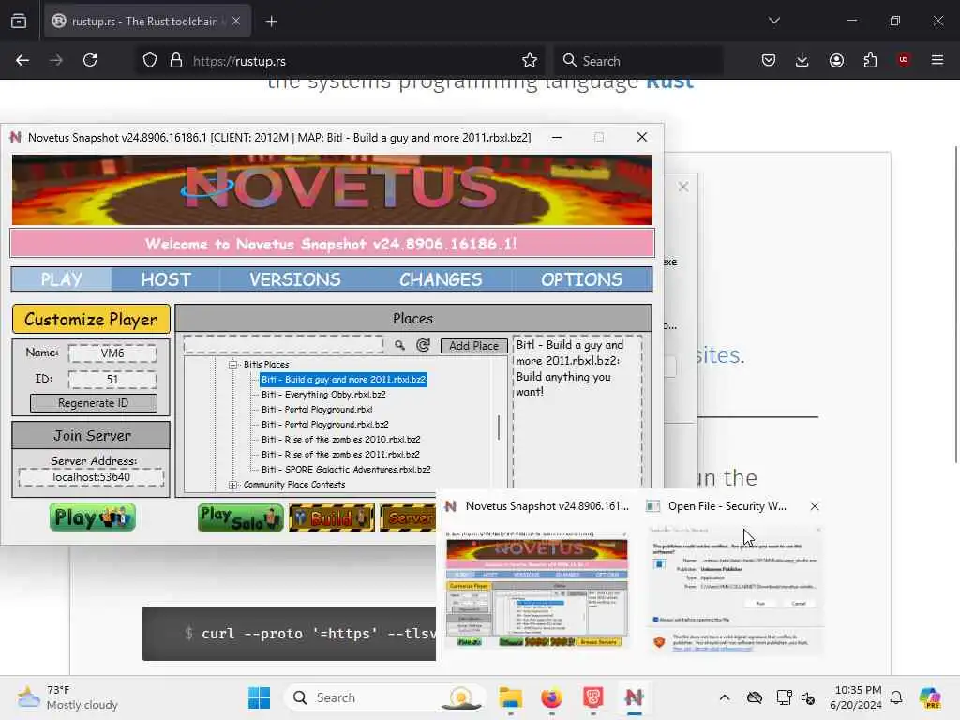Refresh the Places list with the reload icon
Image resolution: width=960 pixels, height=720 pixels.
point(423,345)
